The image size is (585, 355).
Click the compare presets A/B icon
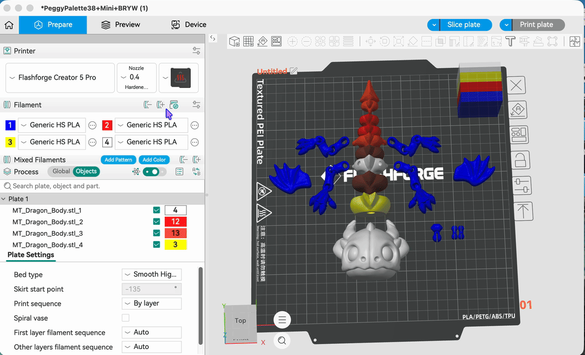(x=196, y=172)
